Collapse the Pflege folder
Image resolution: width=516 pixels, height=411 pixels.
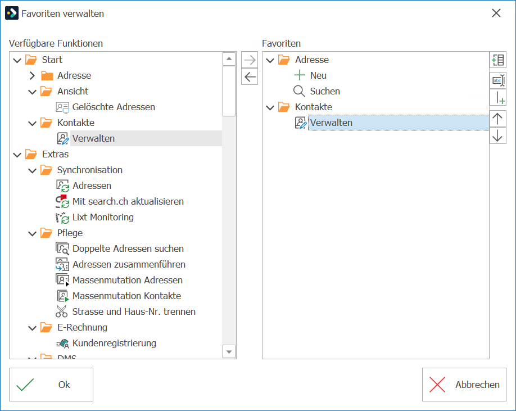pyautogui.click(x=32, y=233)
